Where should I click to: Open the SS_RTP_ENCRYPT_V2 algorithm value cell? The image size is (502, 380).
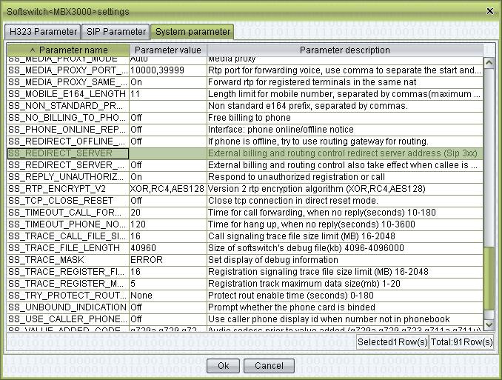coord(167,189)
